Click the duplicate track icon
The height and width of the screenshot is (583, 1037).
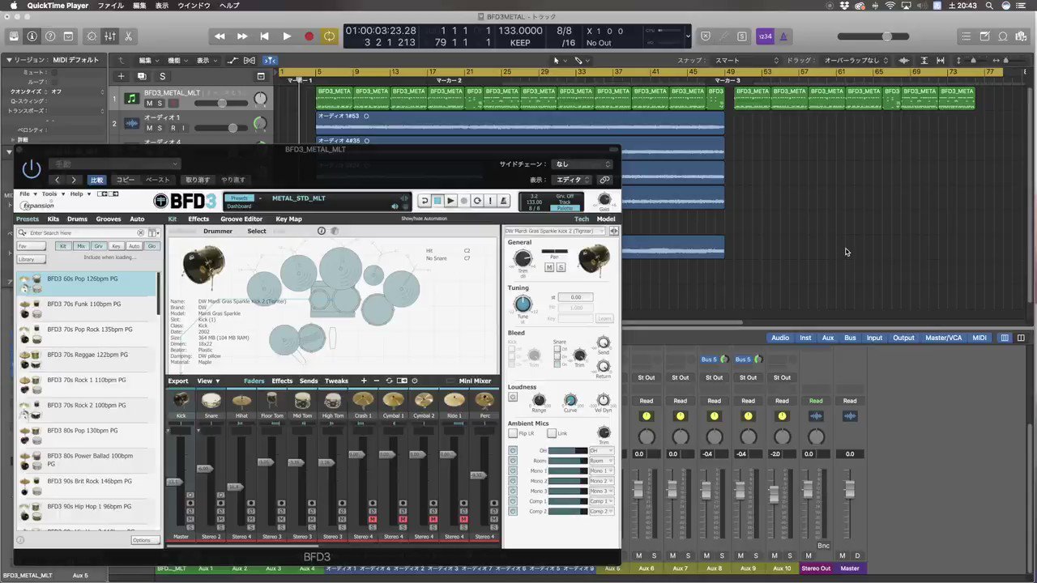click(x=142, y=76)
